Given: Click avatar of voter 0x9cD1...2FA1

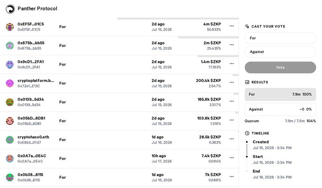Looking at the screenshot, I should point(9,65).
